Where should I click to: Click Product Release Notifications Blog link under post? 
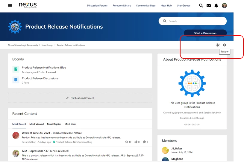[74, 142]
